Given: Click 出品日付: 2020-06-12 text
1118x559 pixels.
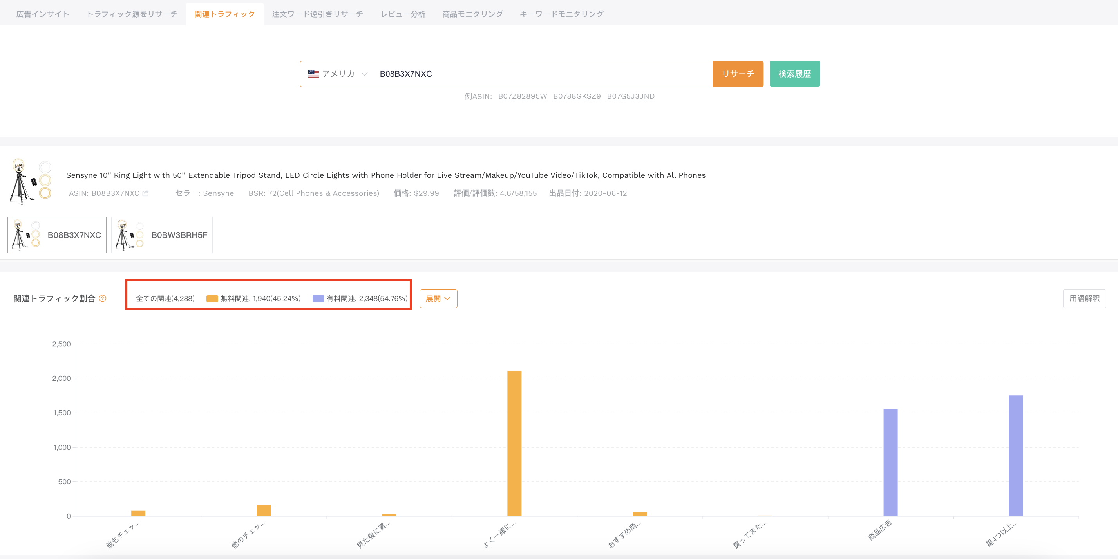Looking at the screenshot, I should pyautogui.click(x=588, y=193).
